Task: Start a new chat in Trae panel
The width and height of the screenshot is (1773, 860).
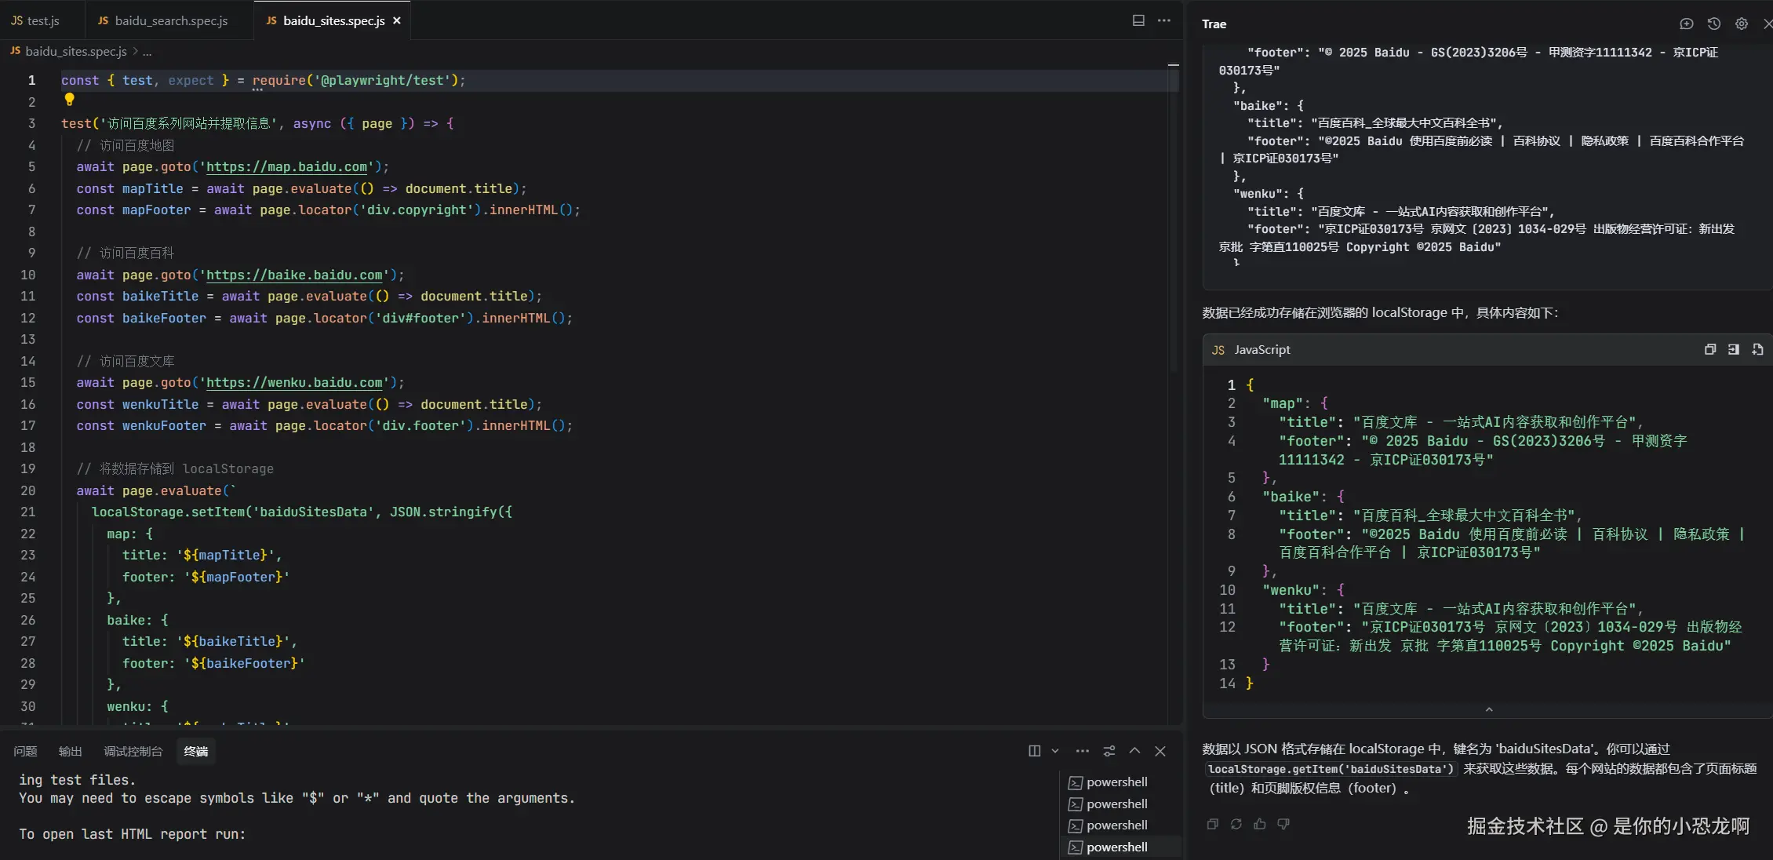Action: pos(1686,24)
